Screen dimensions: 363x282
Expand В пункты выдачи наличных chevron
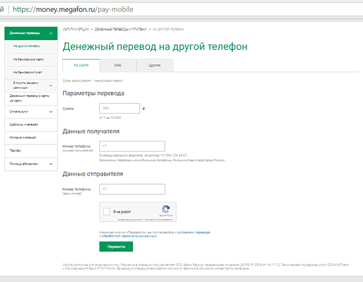(51, 86)
